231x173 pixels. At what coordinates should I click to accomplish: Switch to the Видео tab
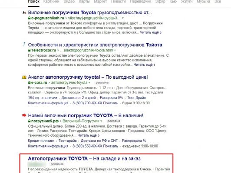69,1
